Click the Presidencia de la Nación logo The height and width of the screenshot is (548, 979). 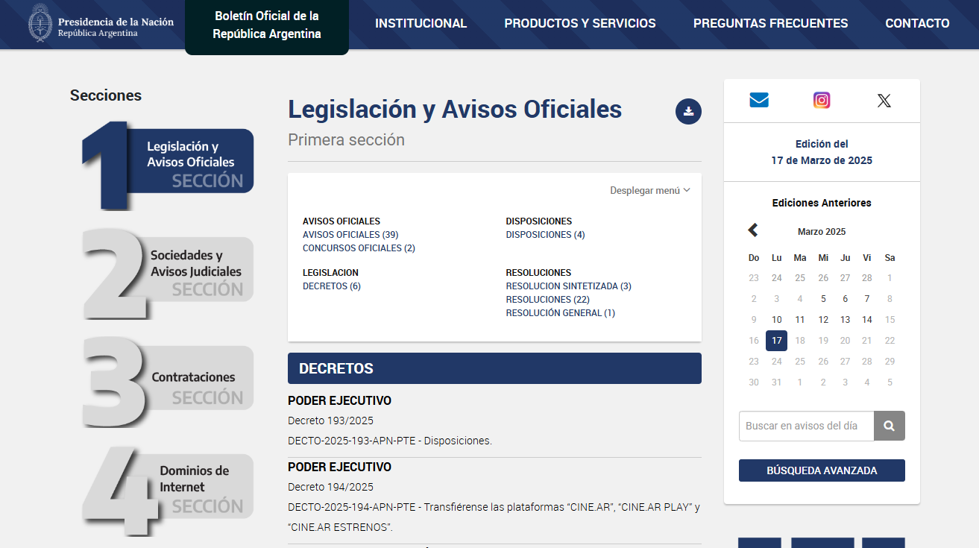pos(101,24)
